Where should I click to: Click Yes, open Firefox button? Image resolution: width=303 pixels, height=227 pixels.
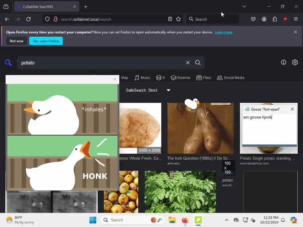[x=46, y=41]
